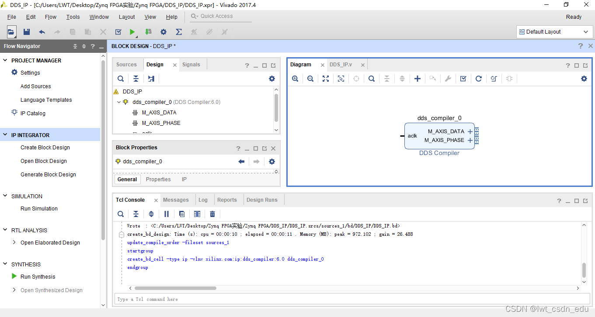Open the Default Layout dropdown

coord(554,32)
